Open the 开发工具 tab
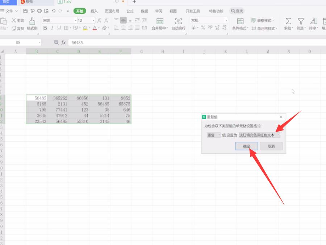Viewport: 326px width, 245px height. pos(193,11)
